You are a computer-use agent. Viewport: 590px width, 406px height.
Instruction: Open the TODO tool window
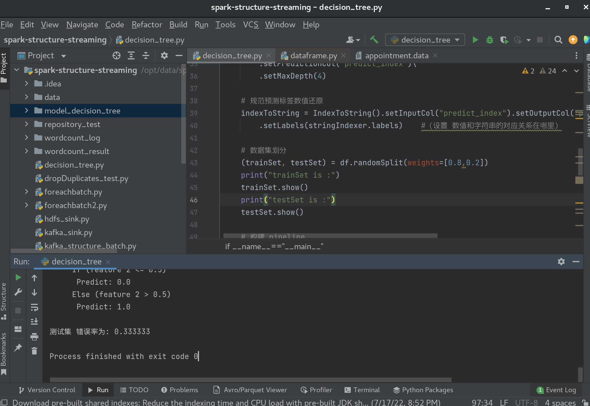coord(134,390)
